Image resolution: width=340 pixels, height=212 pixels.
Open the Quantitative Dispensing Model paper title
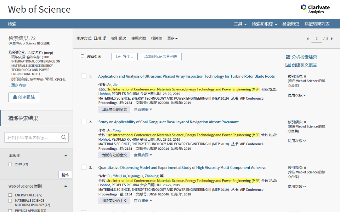point(182,167)
